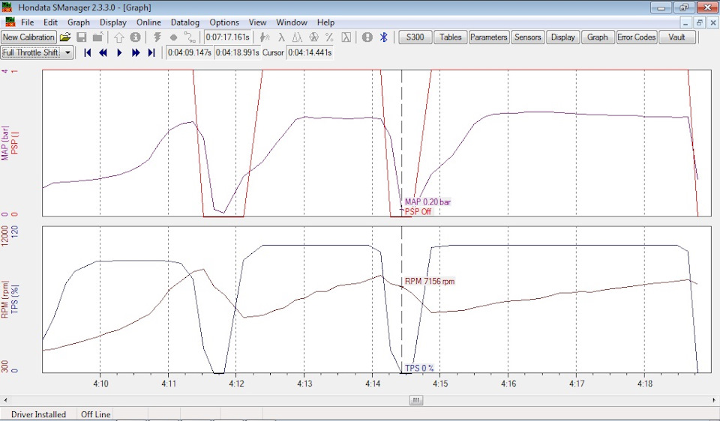Open the Datalog menu

[x=185, y=22]
